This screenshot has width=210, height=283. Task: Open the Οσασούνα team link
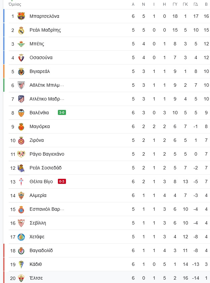tap(41, 57)
